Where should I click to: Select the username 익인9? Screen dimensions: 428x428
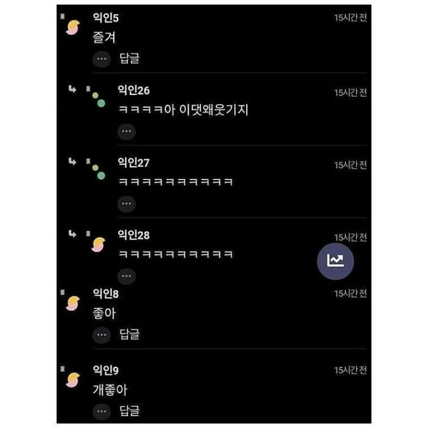(x=106, y=370)
